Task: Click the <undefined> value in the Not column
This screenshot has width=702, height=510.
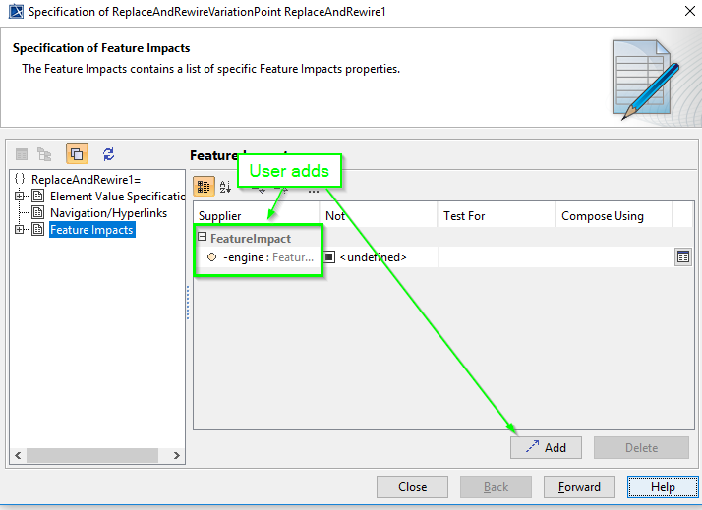Action: (x=373, y=257)
